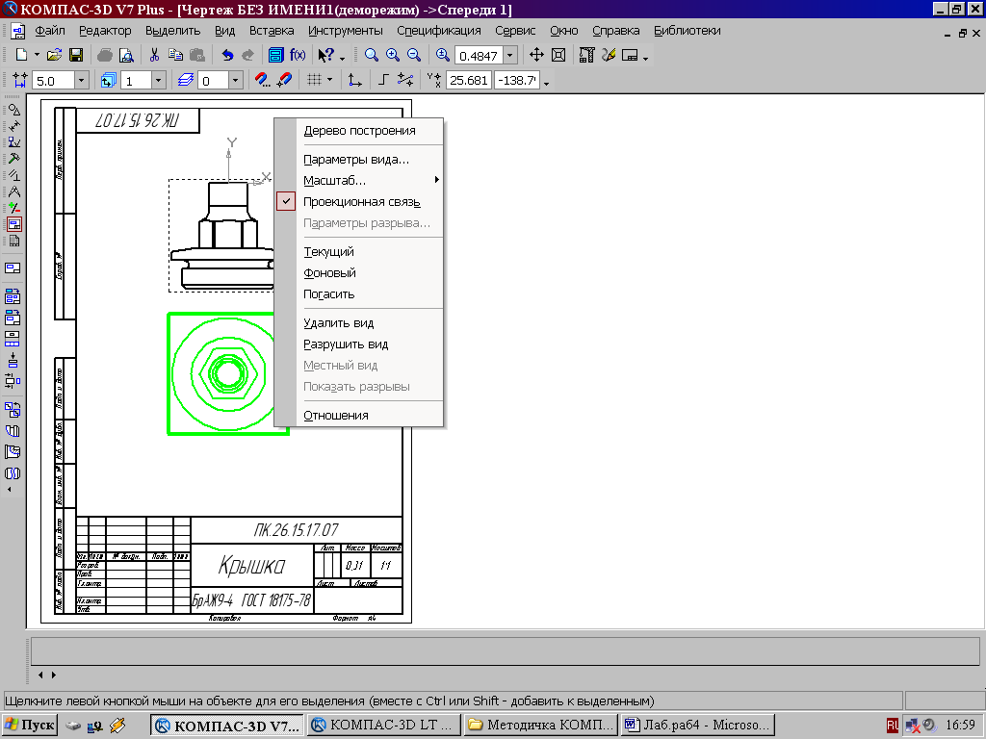The width and height of the screenshot is (986, 739).
Task: Click the zoom out magnifier icon
Action: pyautogui.click(x=414, y=56)
